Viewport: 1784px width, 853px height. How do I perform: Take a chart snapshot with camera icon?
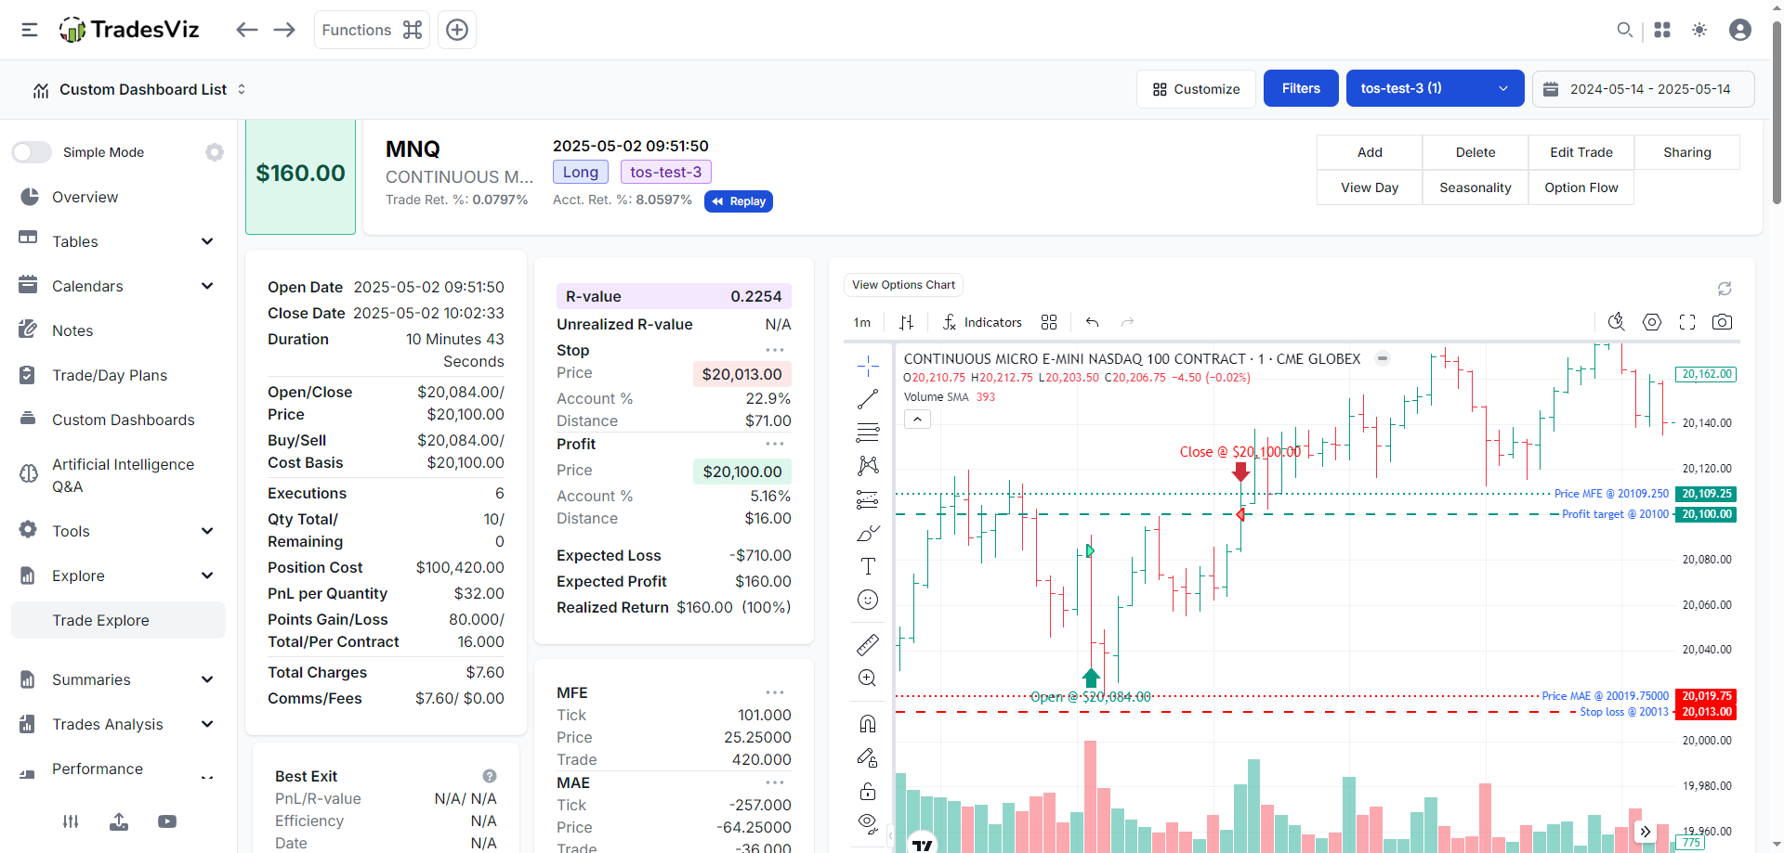tap(1722, 322)
